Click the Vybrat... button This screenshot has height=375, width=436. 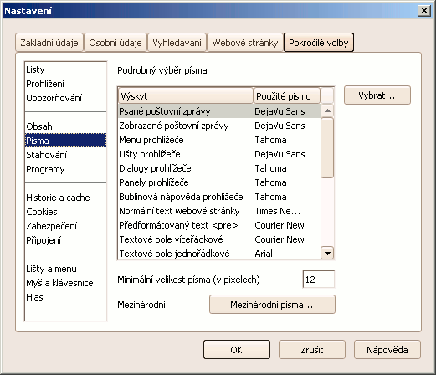click(377, 95)
